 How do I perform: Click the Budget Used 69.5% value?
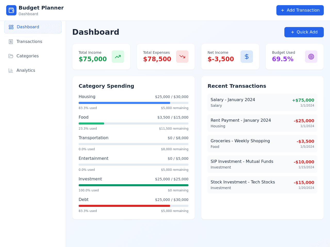point(283,59)
